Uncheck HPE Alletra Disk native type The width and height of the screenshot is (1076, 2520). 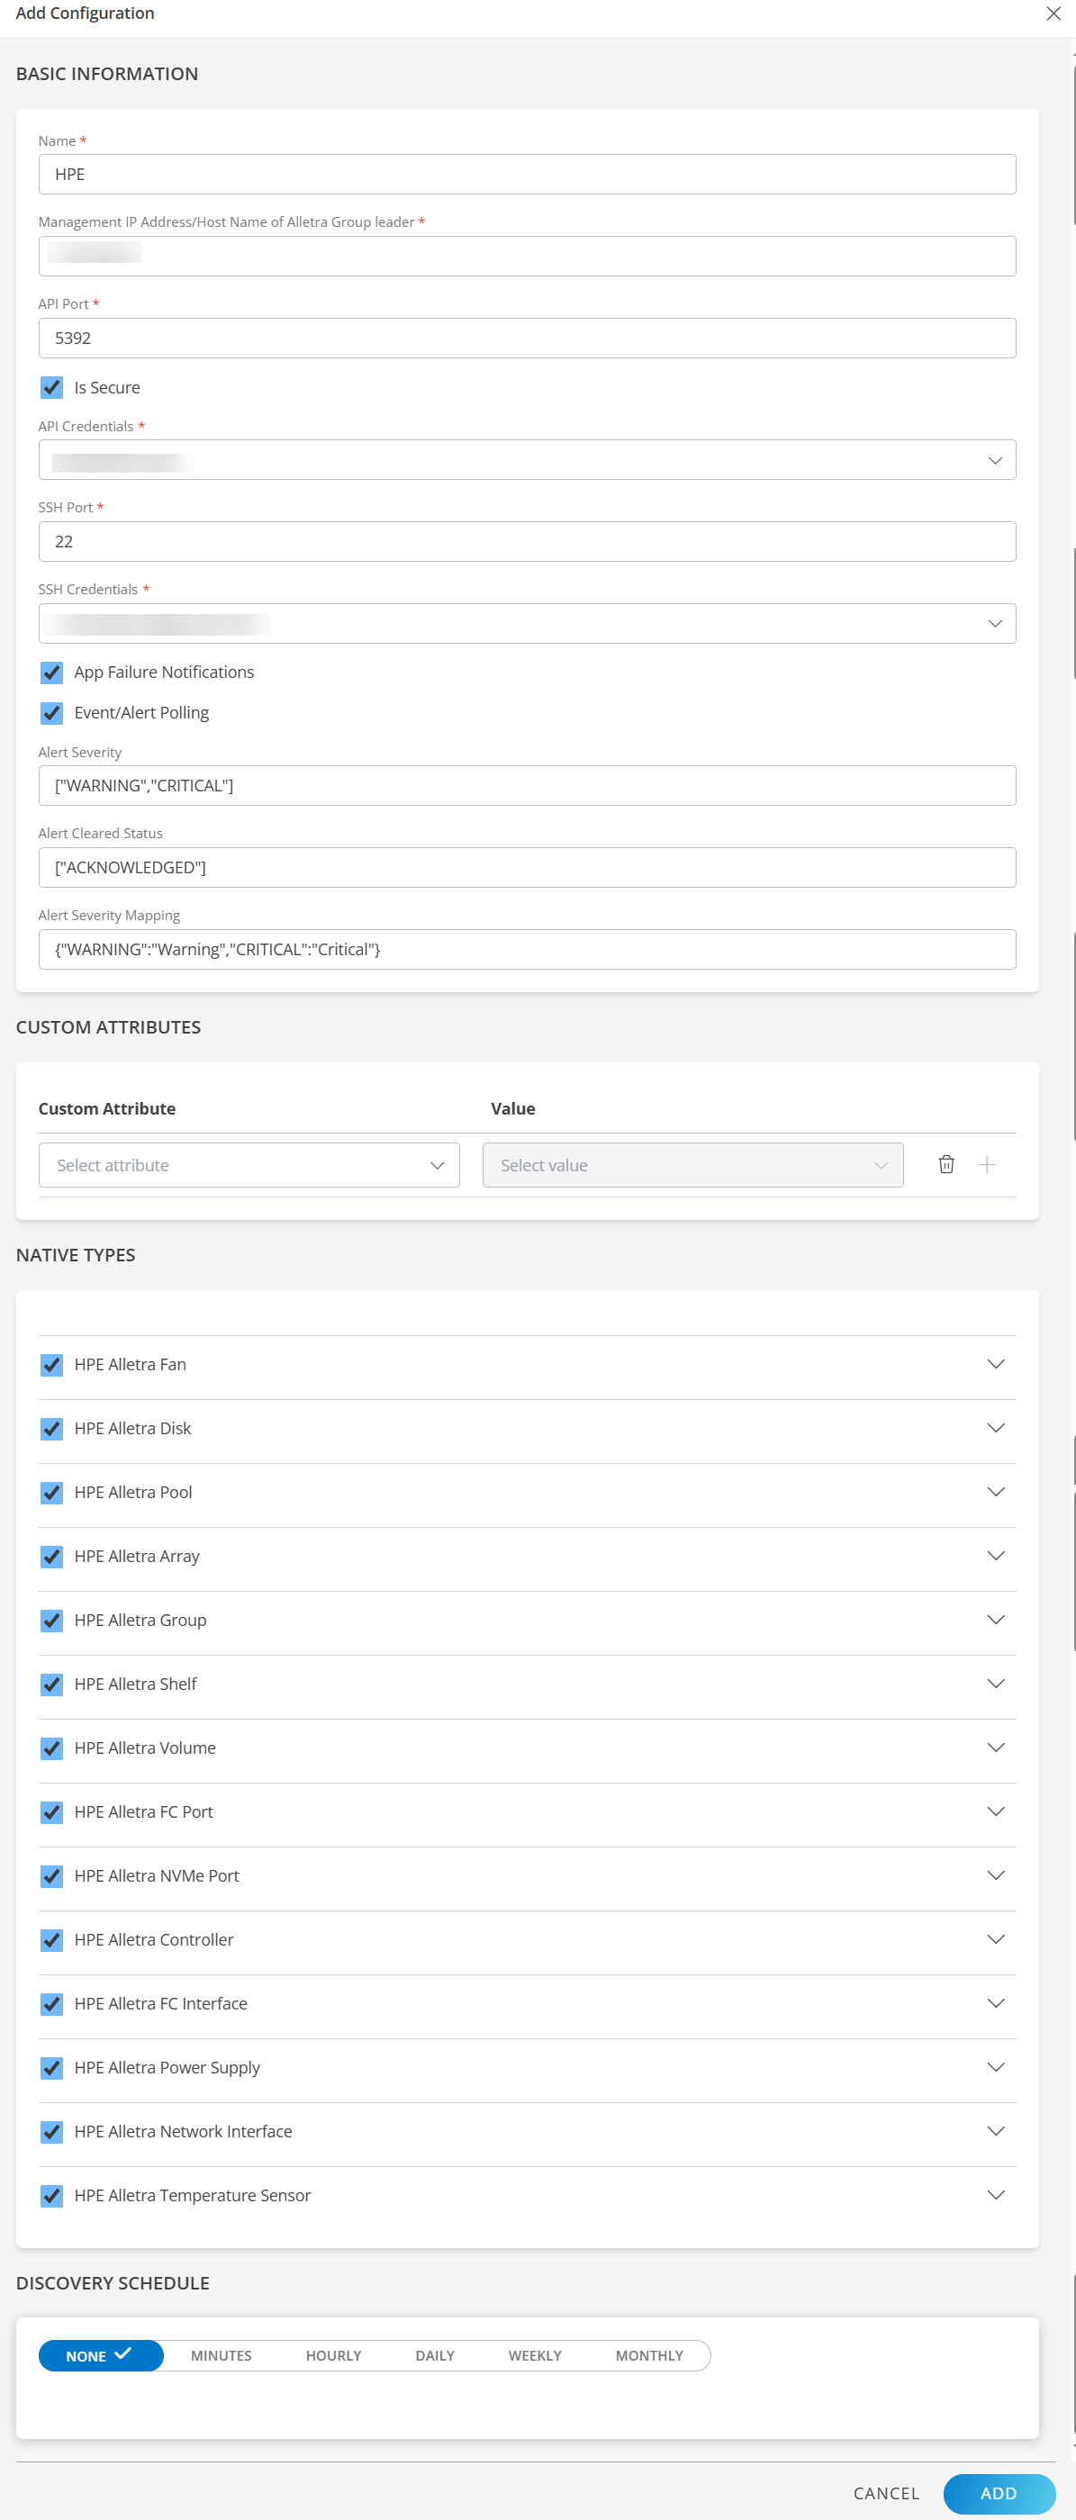(x=52, y=1428)
